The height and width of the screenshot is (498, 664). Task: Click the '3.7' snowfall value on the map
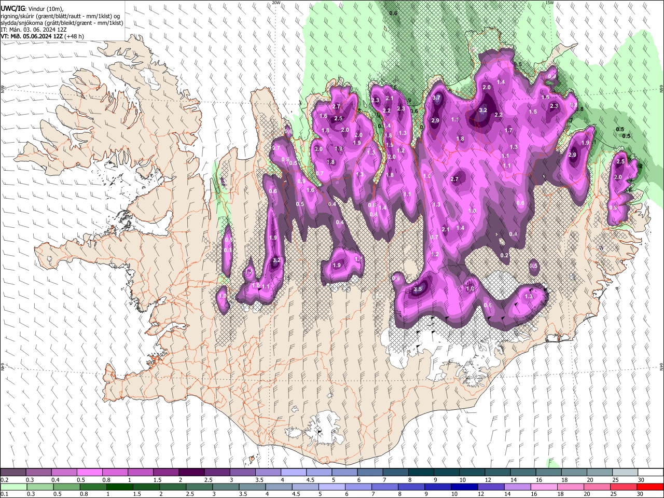pyautogui.click(x=436, y=98)
